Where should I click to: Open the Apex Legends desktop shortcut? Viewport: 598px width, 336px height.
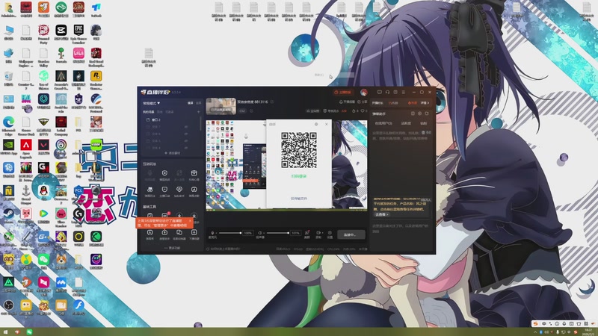26,149
